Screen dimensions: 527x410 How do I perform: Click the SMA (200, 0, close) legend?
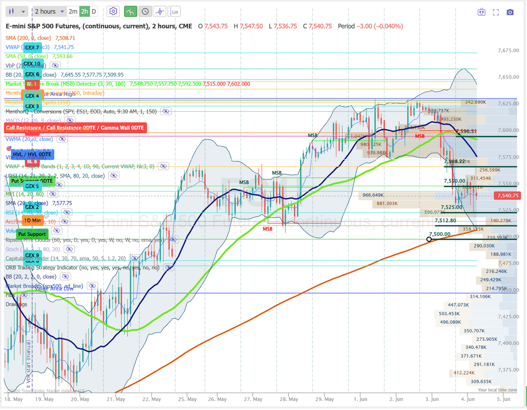pos(28,38)
